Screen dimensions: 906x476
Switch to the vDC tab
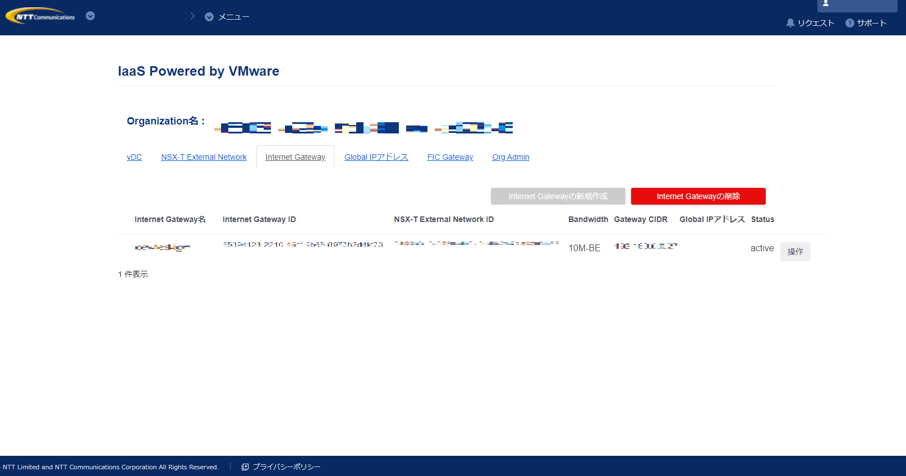coord(135,157)
